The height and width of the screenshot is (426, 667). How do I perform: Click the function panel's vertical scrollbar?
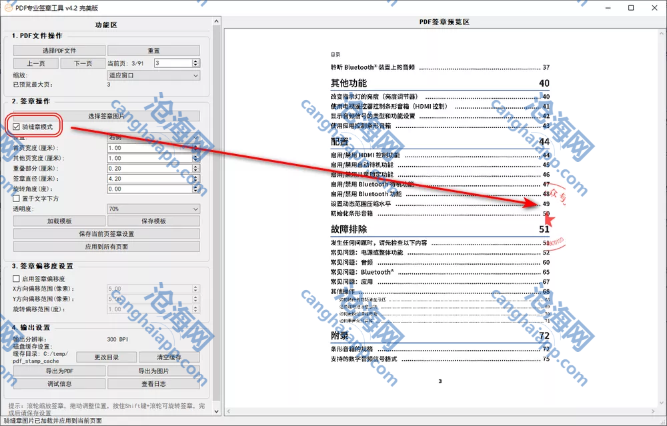216,200
